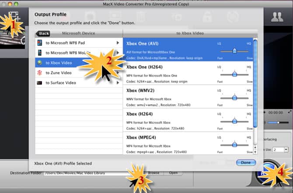Adjust quality slider for Xbox One (H264)
293x193 pixels.
234,74
